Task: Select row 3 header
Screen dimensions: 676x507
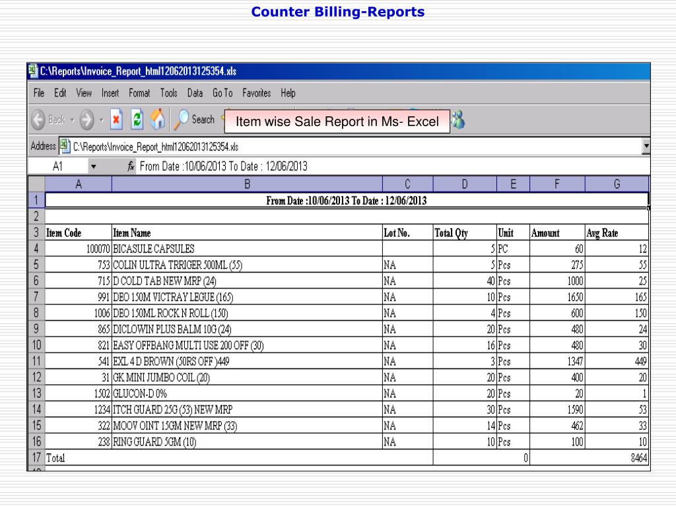Action: click(36, 232)
